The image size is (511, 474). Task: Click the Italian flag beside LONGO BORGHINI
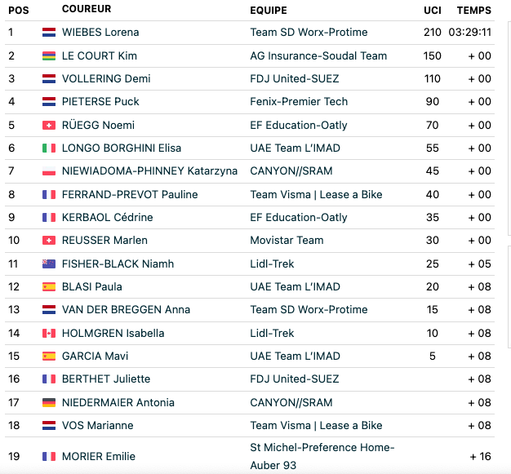tap(49, 148)
